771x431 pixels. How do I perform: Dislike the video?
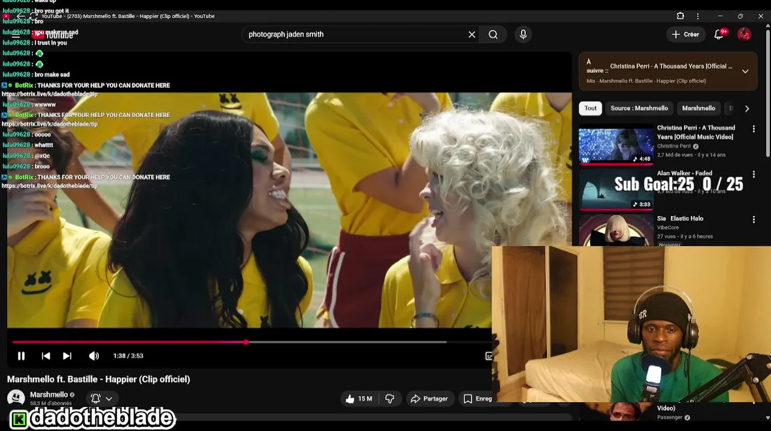(390, 399)
